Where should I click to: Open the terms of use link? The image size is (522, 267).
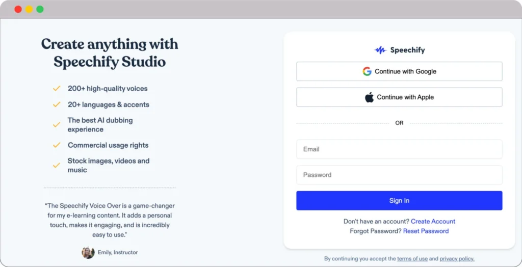tap(412, 259)
